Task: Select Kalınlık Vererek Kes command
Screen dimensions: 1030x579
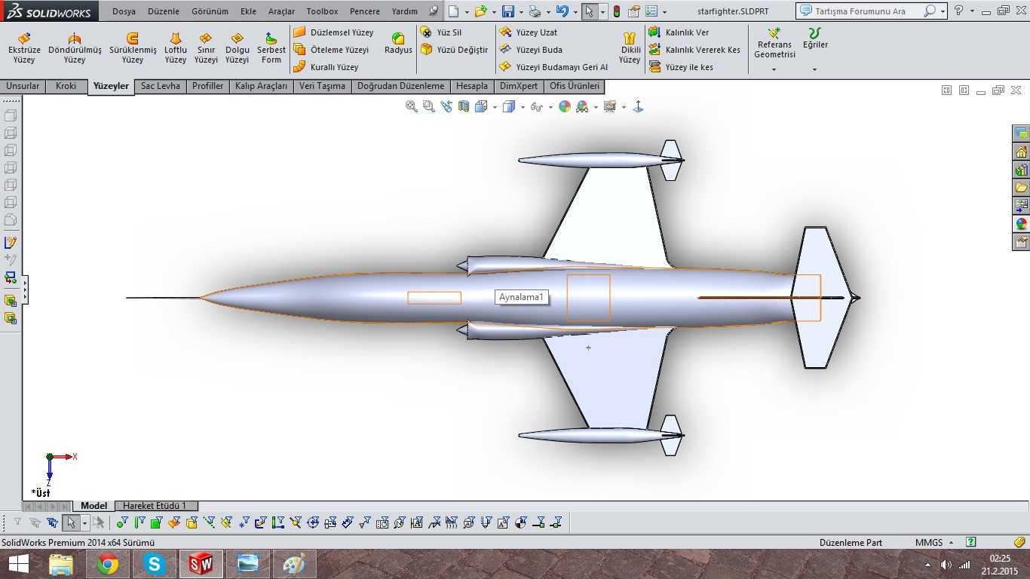Action: point(694,50)
